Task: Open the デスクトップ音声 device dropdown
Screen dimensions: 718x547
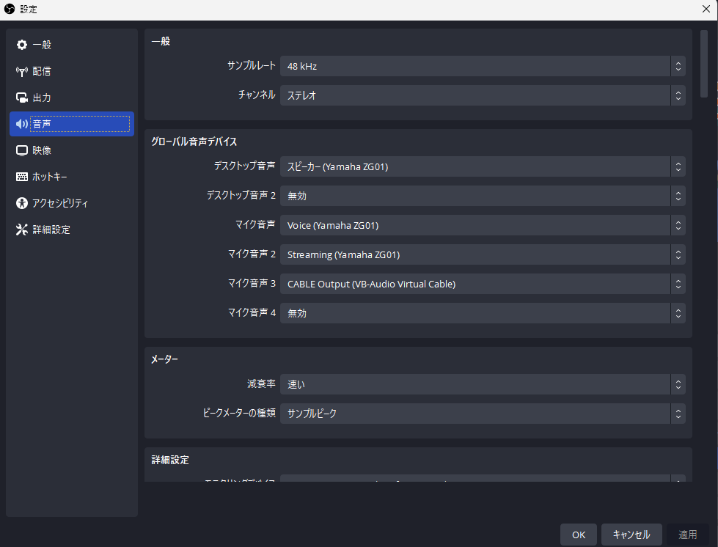Action: (x=483, y=166)
